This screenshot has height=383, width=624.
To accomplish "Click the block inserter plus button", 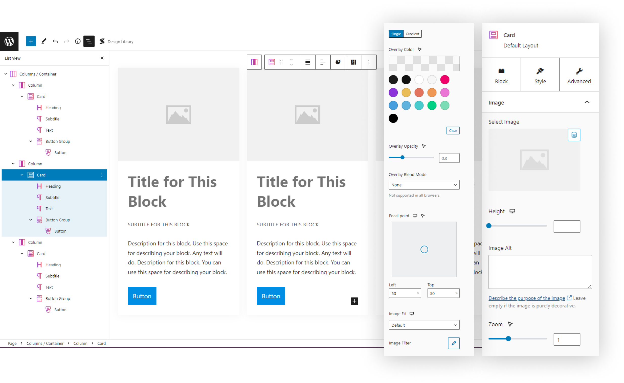I will 31,41.
